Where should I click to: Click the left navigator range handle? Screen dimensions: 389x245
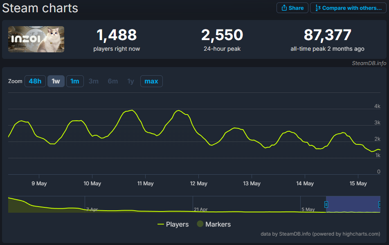326,204
